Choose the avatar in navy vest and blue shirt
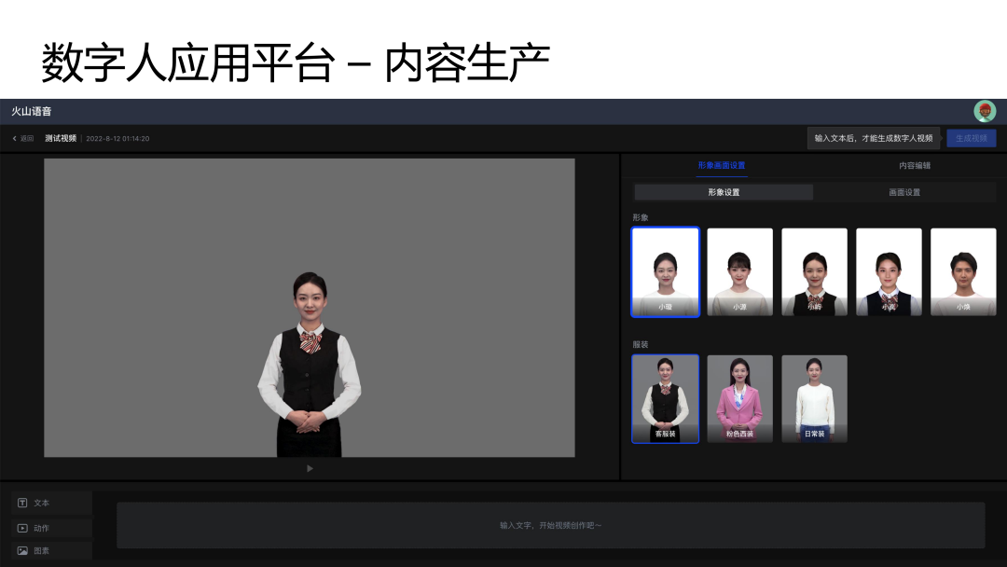This screenshot has width=1007, height=567. [889, 272]
